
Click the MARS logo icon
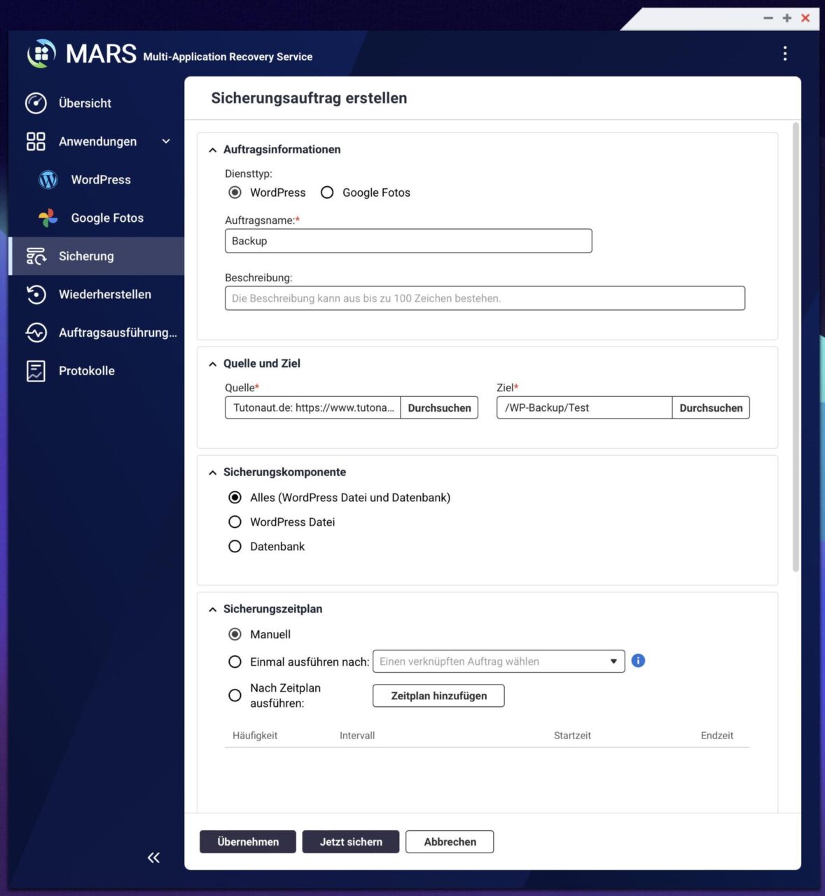(41, 54)
